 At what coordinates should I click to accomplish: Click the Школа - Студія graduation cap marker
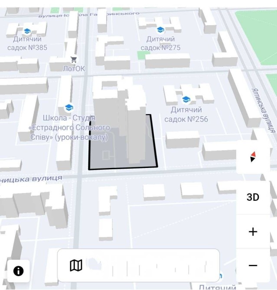point(68,107)
